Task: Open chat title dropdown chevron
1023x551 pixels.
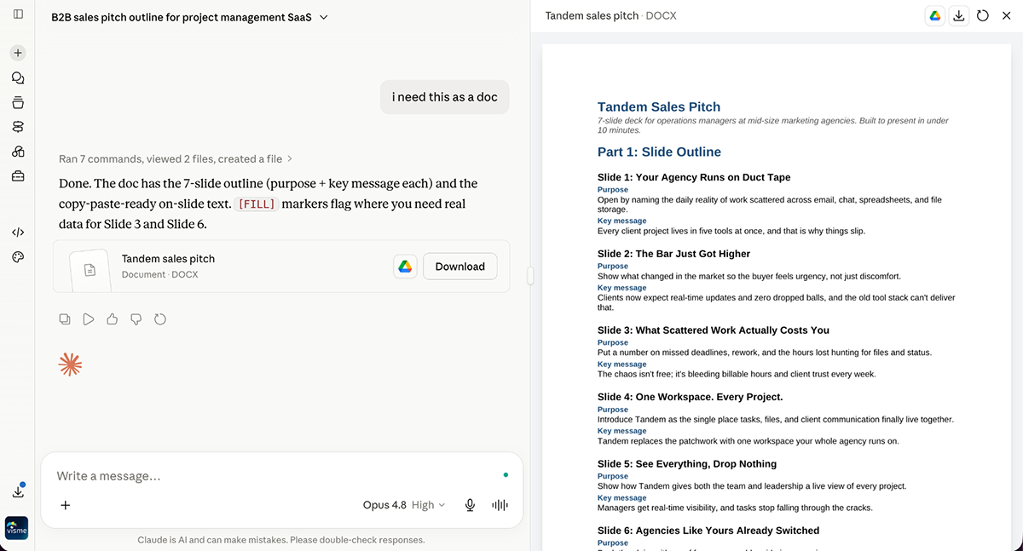Action: tap(323, 17)
